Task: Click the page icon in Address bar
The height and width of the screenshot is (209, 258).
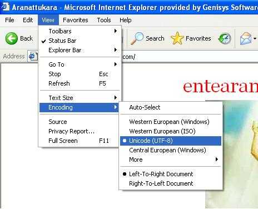Action: click(33, 56)
